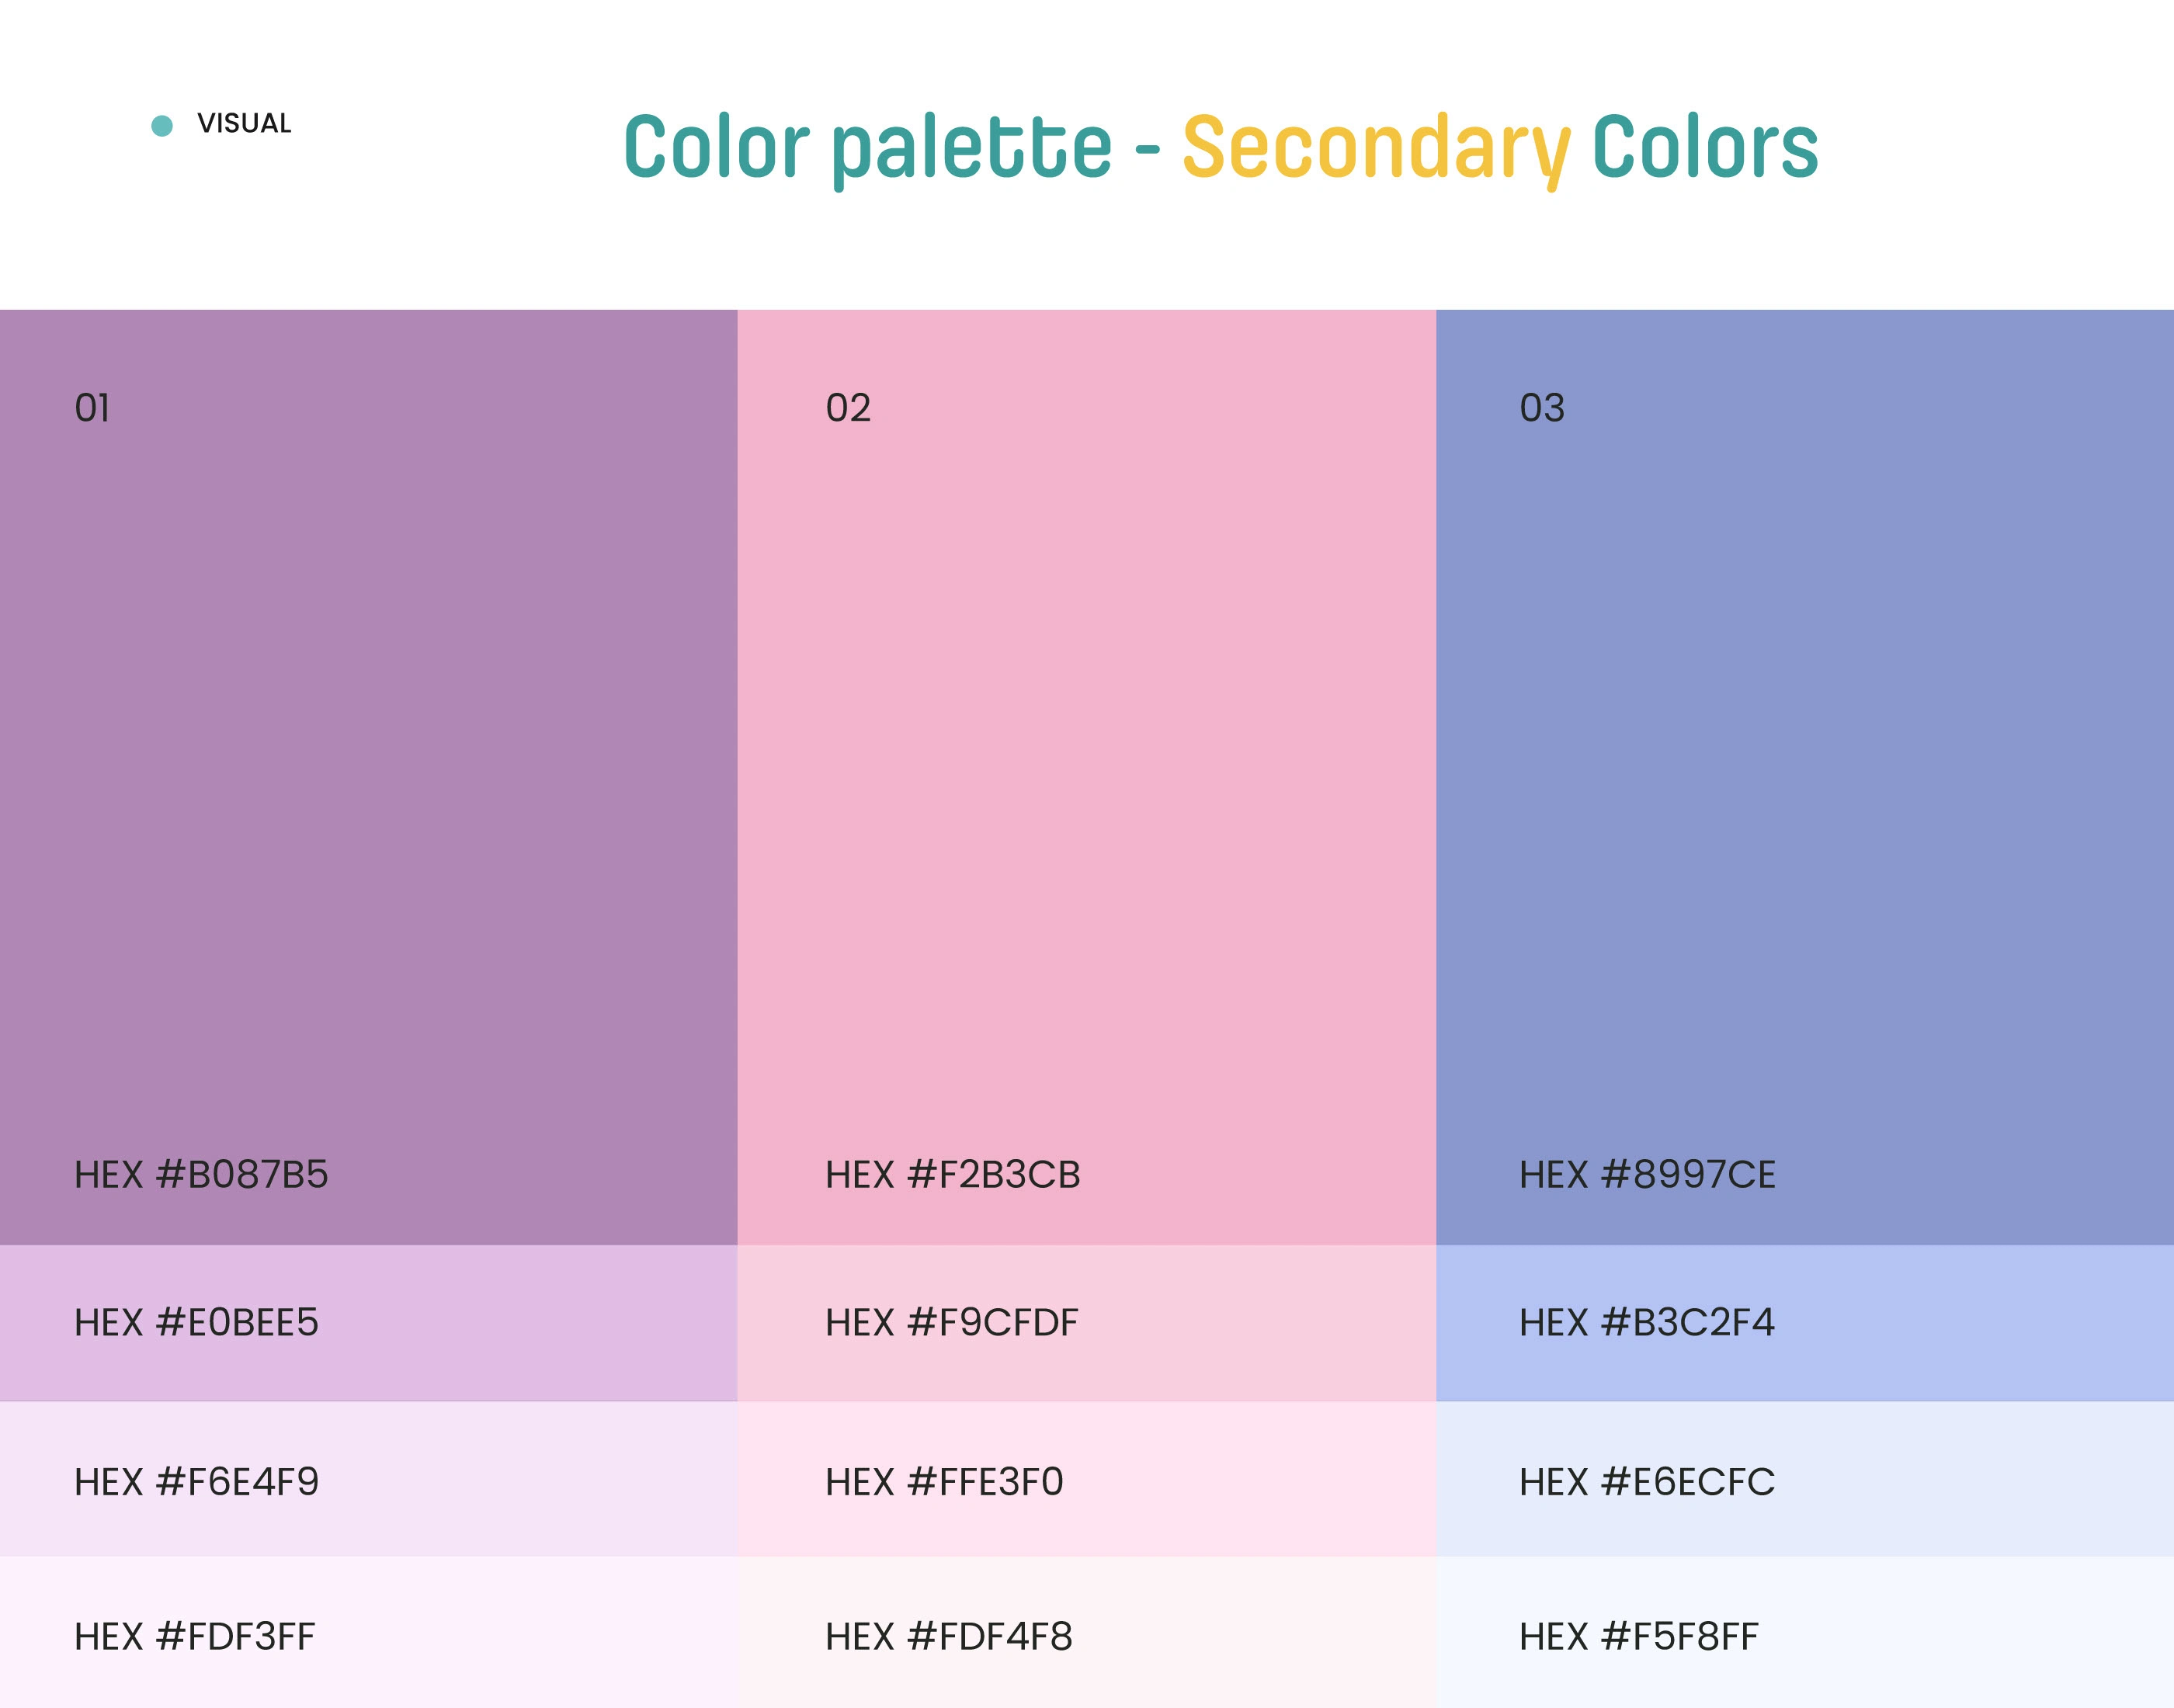Select the lightest blue #F5F8FF swatch
The image size is (2174, 1708).
[x=1804, y=1634]
